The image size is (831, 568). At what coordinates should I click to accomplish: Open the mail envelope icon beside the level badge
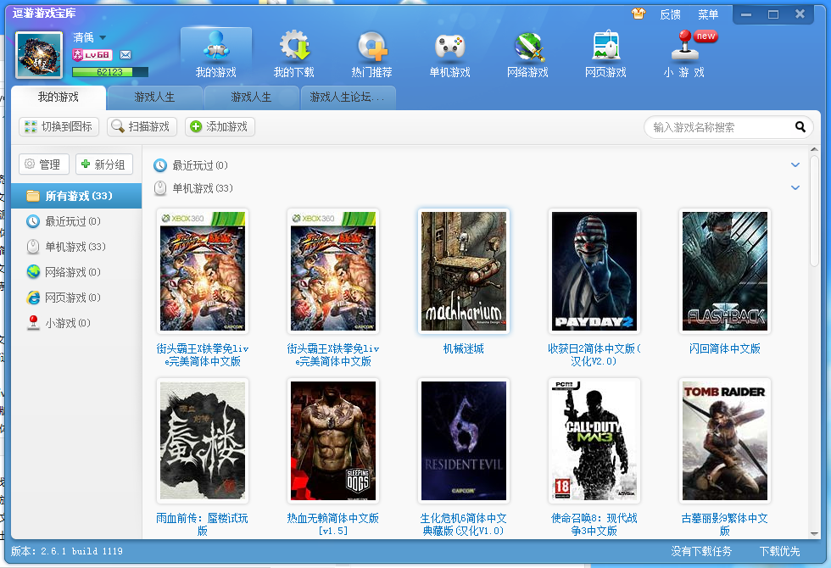[x=125, y=54]
